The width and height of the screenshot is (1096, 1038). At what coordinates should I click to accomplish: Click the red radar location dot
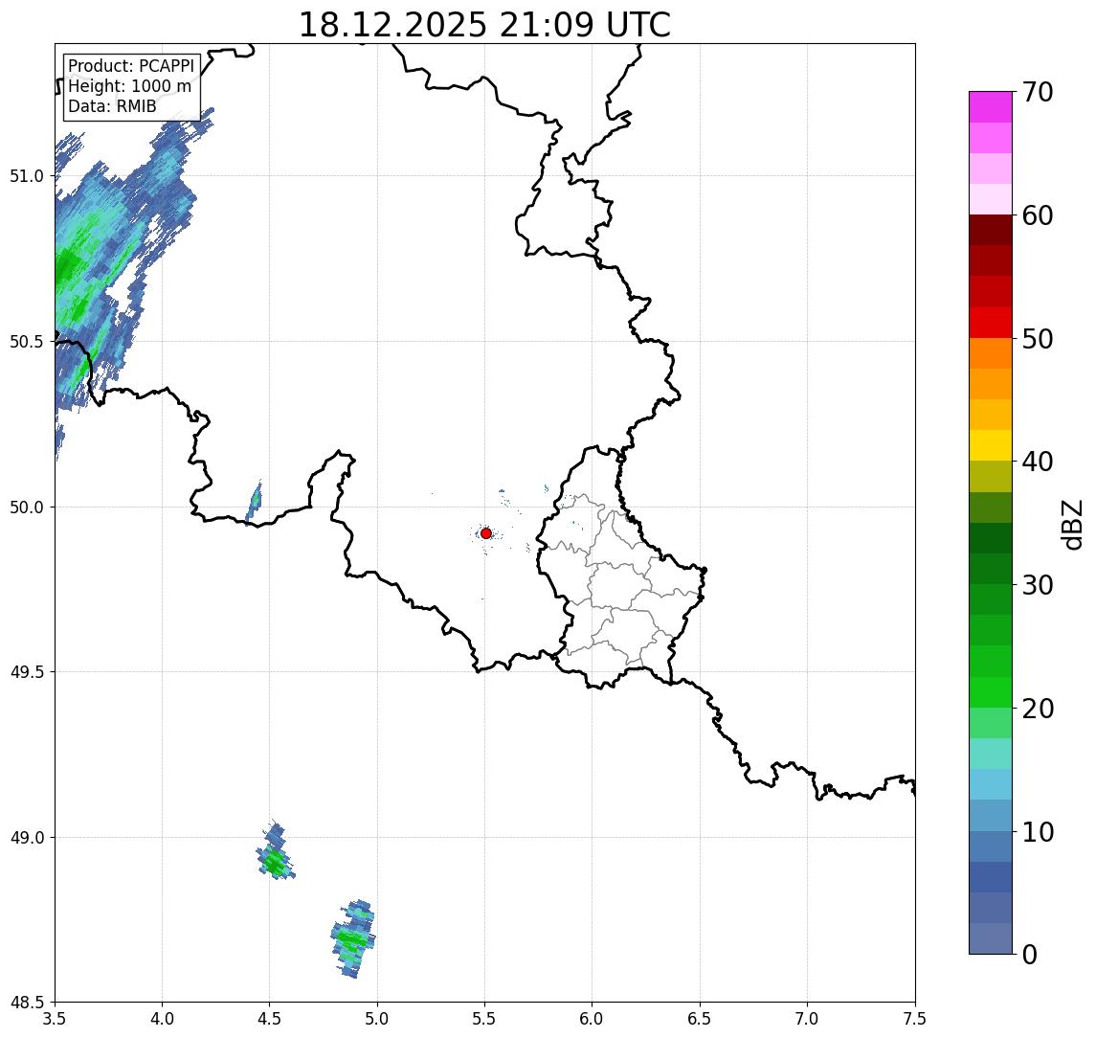pos(486,533)
